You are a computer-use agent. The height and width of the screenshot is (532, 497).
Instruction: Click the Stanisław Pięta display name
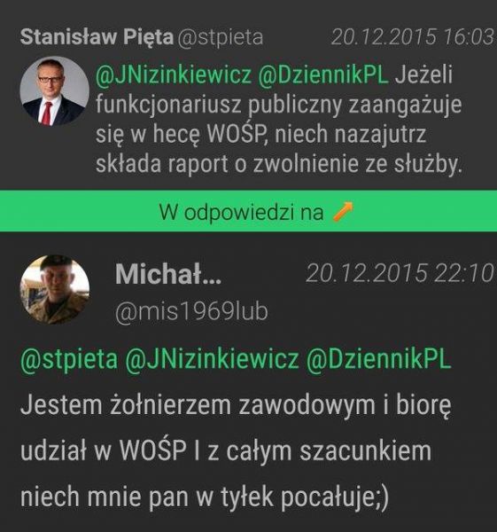(x=97, y=36)
